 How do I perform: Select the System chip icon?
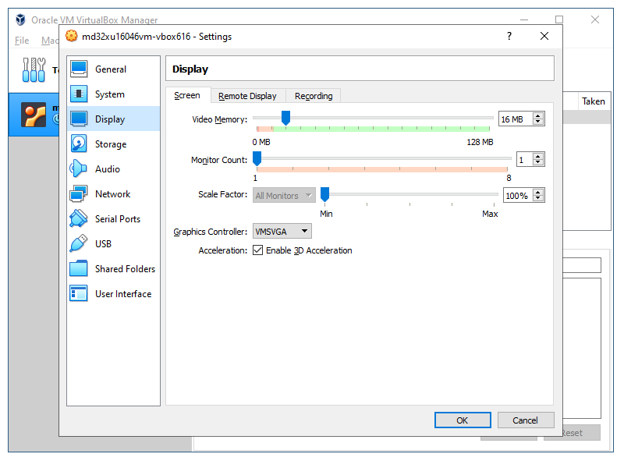79,94
